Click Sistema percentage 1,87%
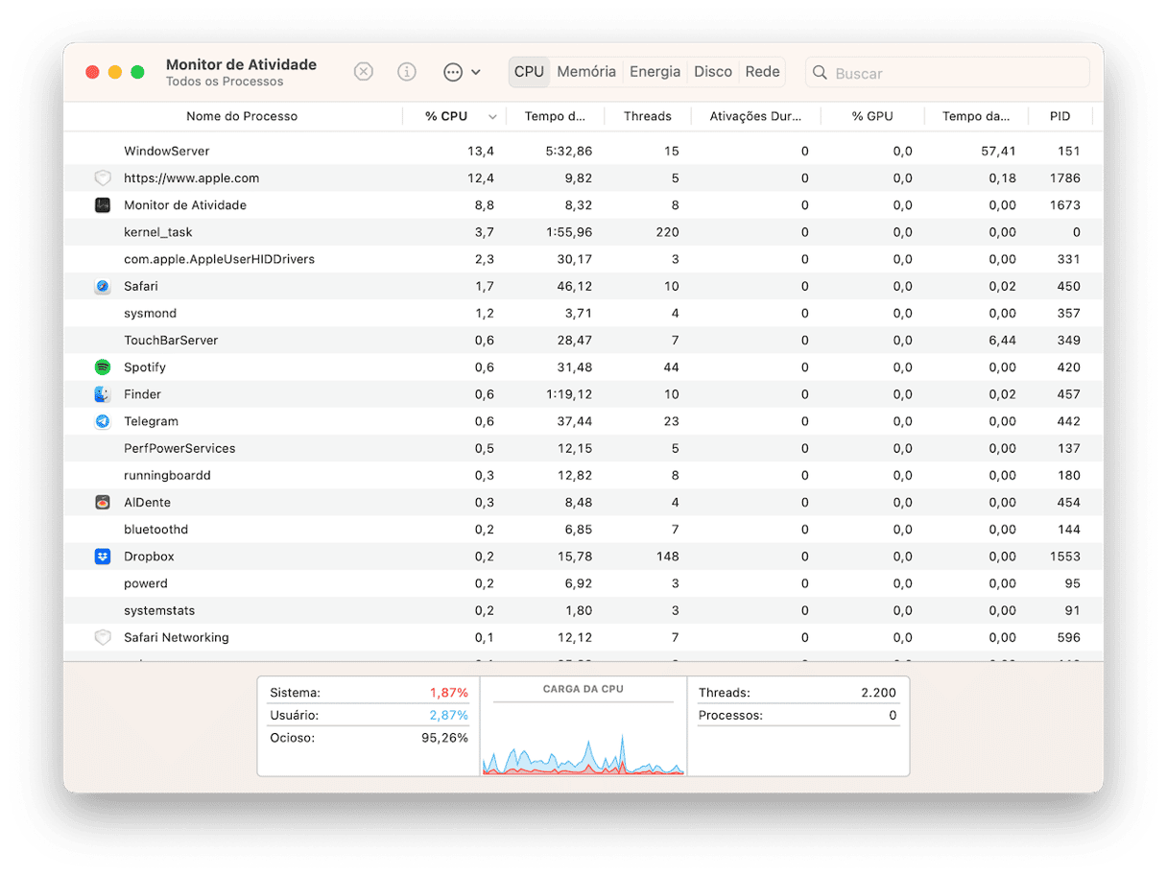This screenshot has height=876, width=1167. point(448,693)
